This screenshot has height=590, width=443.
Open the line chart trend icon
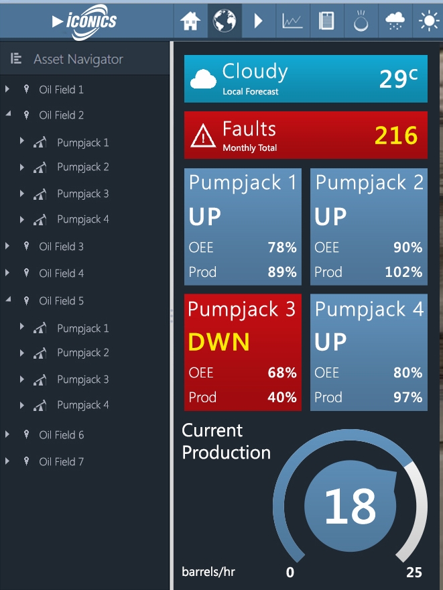tap(293, 21)
